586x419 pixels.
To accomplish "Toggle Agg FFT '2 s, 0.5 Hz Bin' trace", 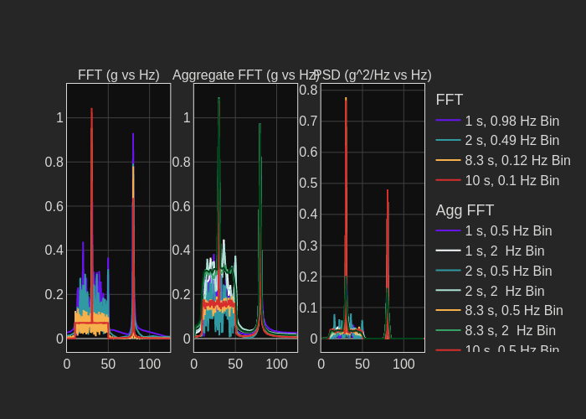I will [508, 272].
